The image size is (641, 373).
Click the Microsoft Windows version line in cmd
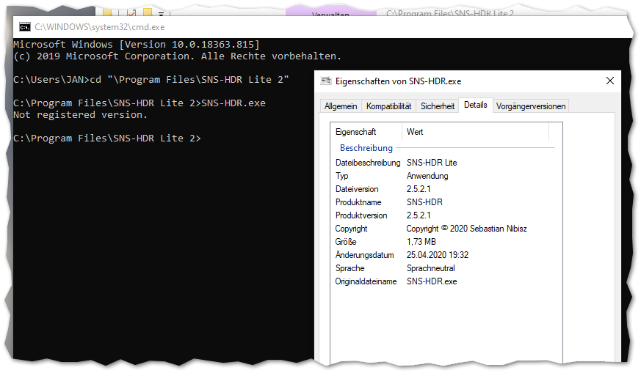(136, 45)
